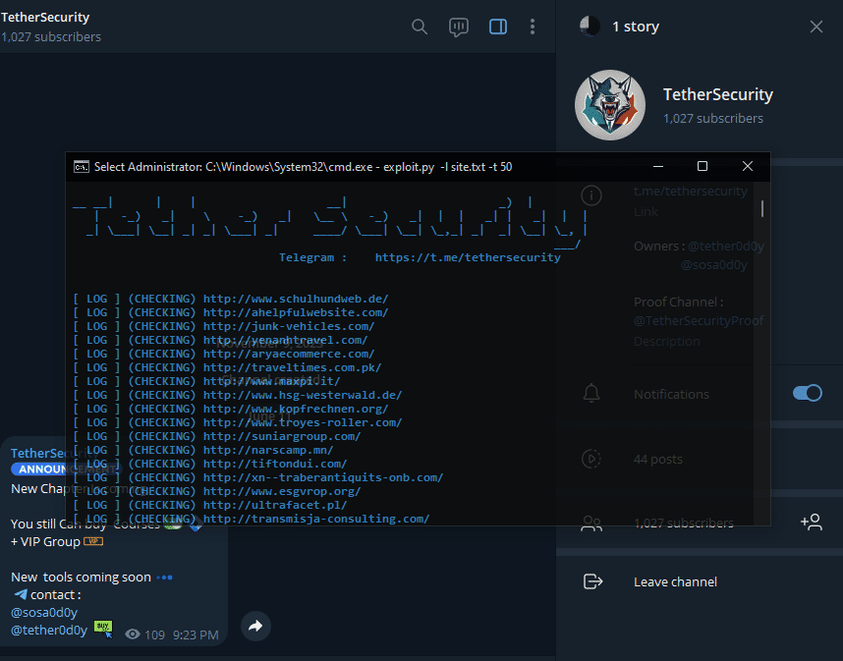Click the xn--traberantiquits-onb.com log line
Image resolution: width=843 pixels, height=661 pixels.
pos(258,477)
